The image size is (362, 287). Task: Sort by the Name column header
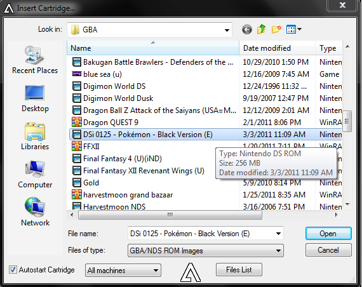point(153,48)
